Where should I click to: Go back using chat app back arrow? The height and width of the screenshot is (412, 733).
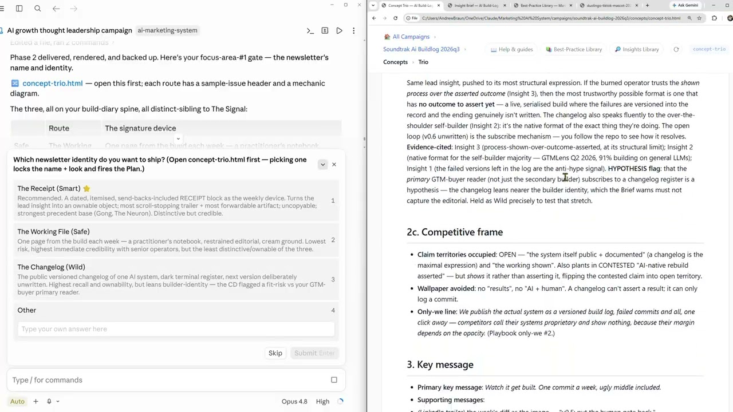pos(56,9)
